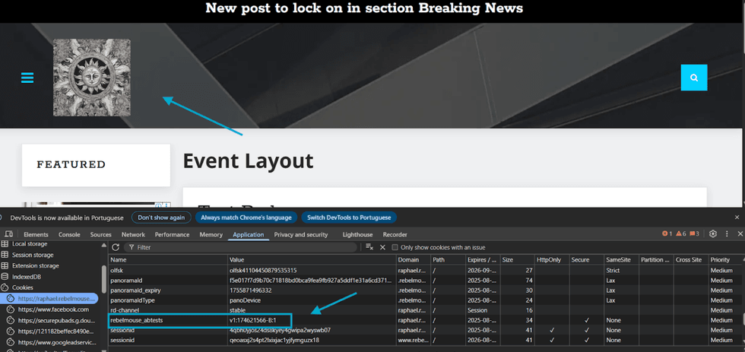Open the Recorder tab
Viewport: 745px width, 352px height.
pos(395,235)
